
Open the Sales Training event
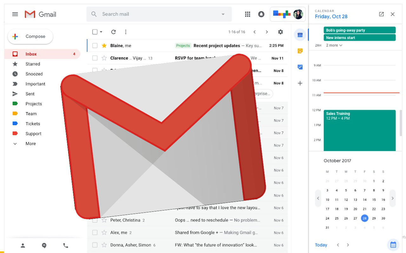click(360, 130)
